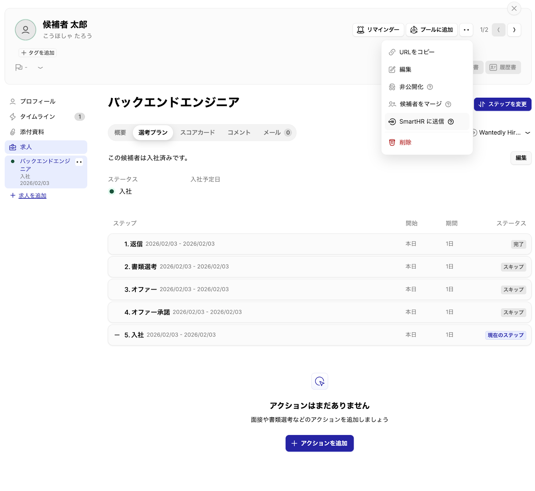Go to previous candidate with left arrow
535x491 pixels.
pos(498,30)
